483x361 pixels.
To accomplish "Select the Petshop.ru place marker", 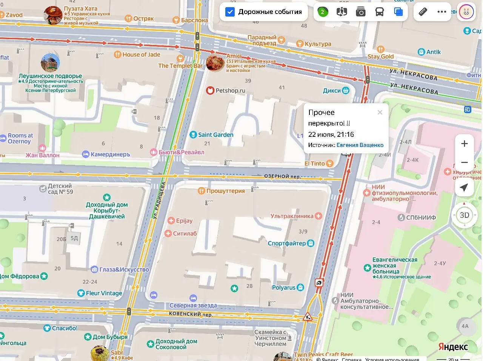I will [x=226, y=90].
